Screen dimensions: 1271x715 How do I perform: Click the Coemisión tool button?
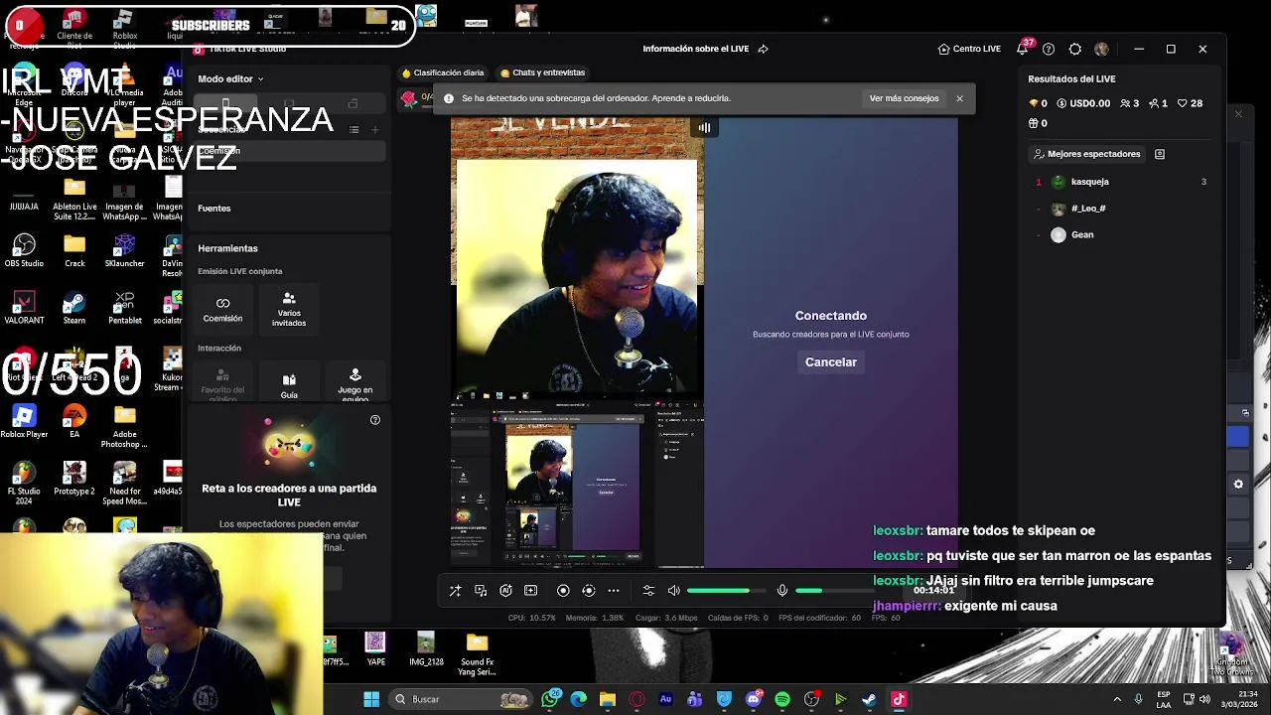tap(222, 310)
